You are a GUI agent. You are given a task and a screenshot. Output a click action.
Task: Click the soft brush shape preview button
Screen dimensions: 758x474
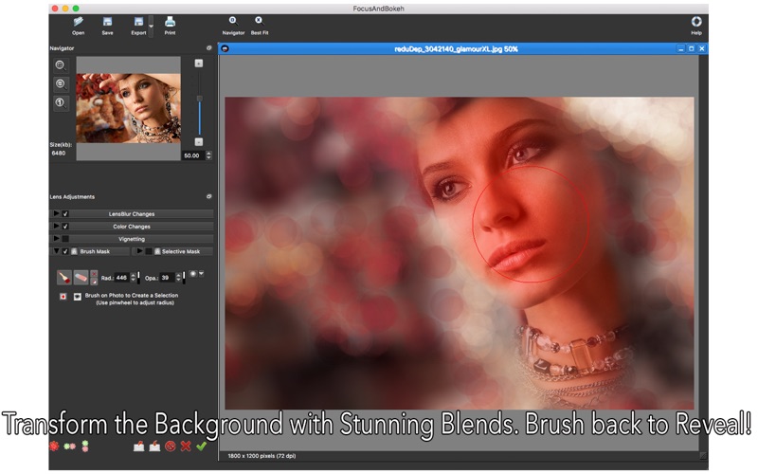tap(193, 274)
